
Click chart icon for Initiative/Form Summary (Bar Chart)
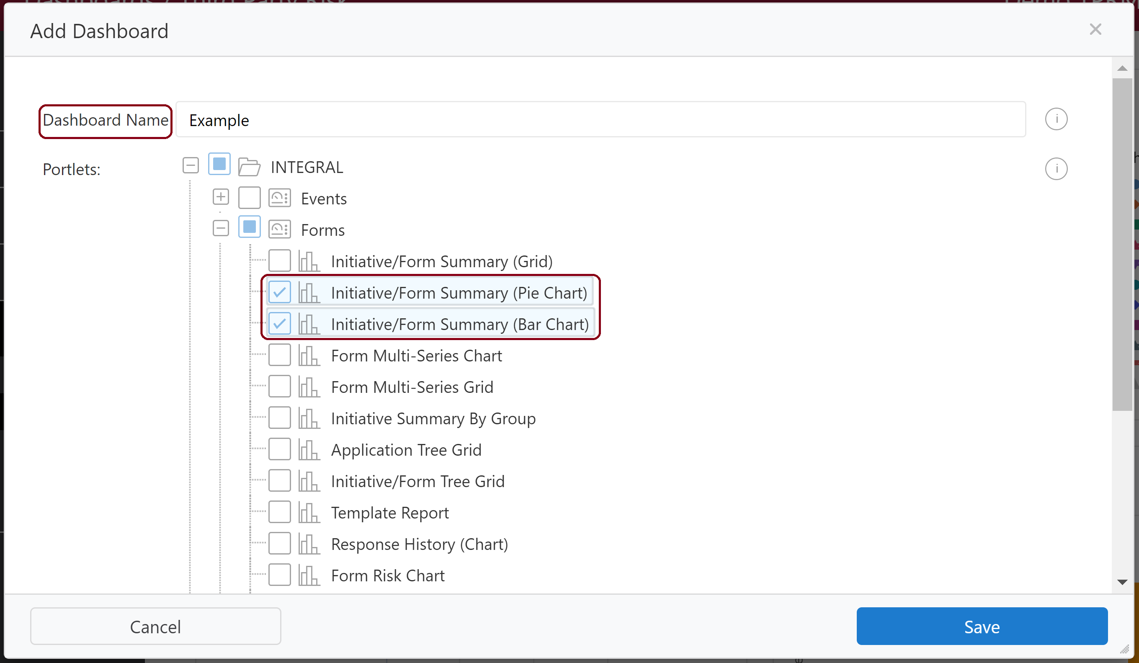pos(309,324)
